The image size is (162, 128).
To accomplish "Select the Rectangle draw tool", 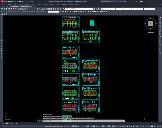I will click(1, 26).
